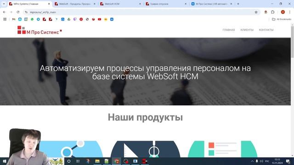Open the All Bookmarks folder
Image resolution: width=294 pixels, height=165 pixels.
(x=282, y=19)
